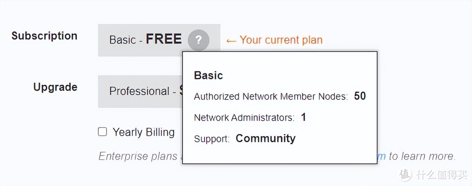Image resolution: width=472 pixels, height=186 pixels.
Task: Click the "Subscription" field label
Action: (x=44, y=36)
